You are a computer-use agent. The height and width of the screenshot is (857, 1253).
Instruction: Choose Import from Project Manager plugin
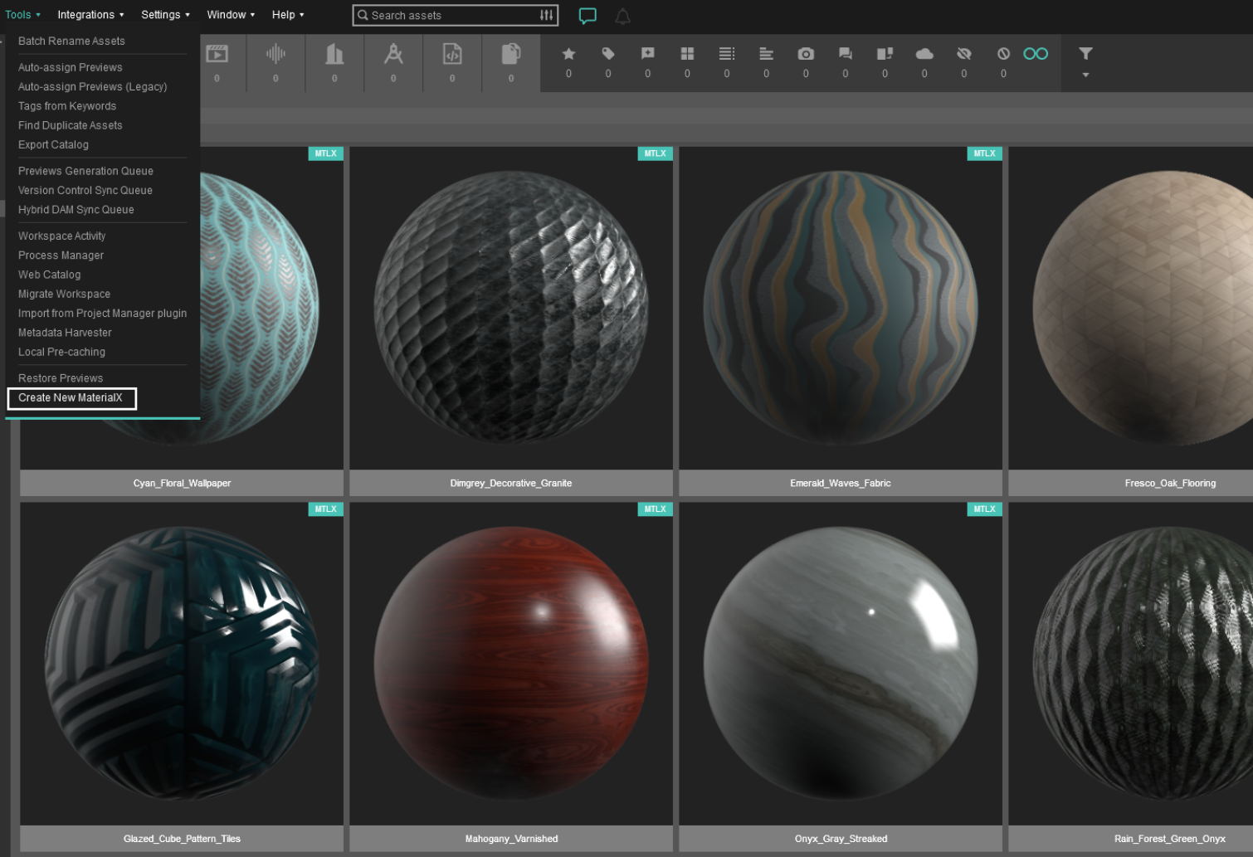[x=102, y=314]
